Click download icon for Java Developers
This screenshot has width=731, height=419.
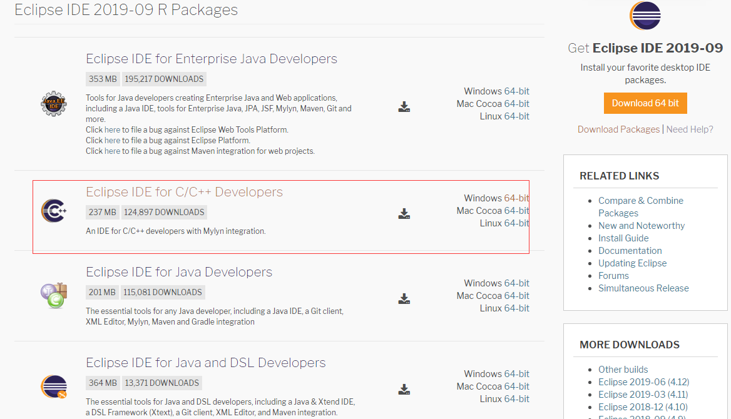coord(404,298)
